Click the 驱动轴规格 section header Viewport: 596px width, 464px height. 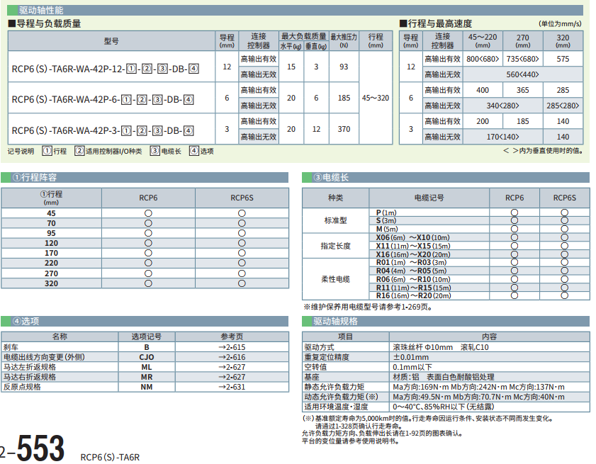446,321
